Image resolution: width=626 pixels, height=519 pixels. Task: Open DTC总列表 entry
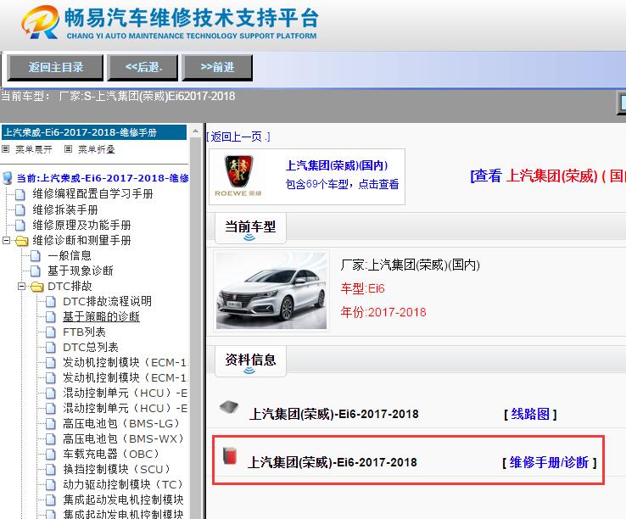pyautogui.click(x=90, y=347)
